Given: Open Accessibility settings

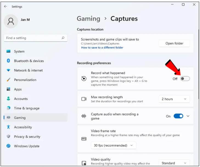Looking at the screenshot, I should [x=35, y=127].
